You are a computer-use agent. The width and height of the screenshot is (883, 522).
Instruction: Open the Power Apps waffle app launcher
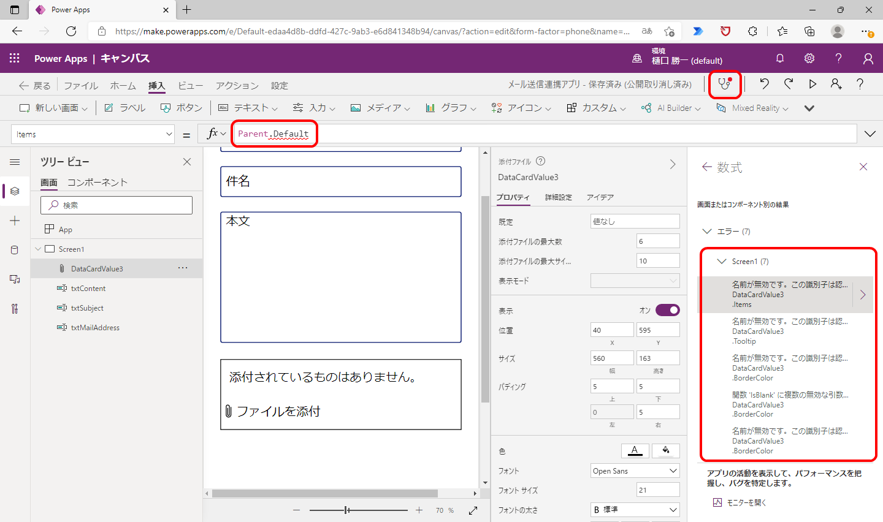coord(15,58)
